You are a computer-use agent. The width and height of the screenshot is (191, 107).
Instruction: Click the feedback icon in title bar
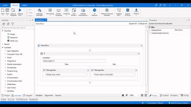pyautogui.click(x=161, y=5)
